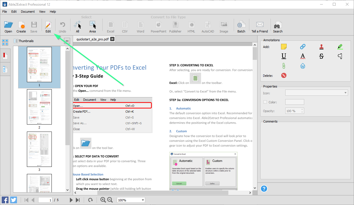Click the current page number field
Screen dimensions: 354x205
coord(46,200)
